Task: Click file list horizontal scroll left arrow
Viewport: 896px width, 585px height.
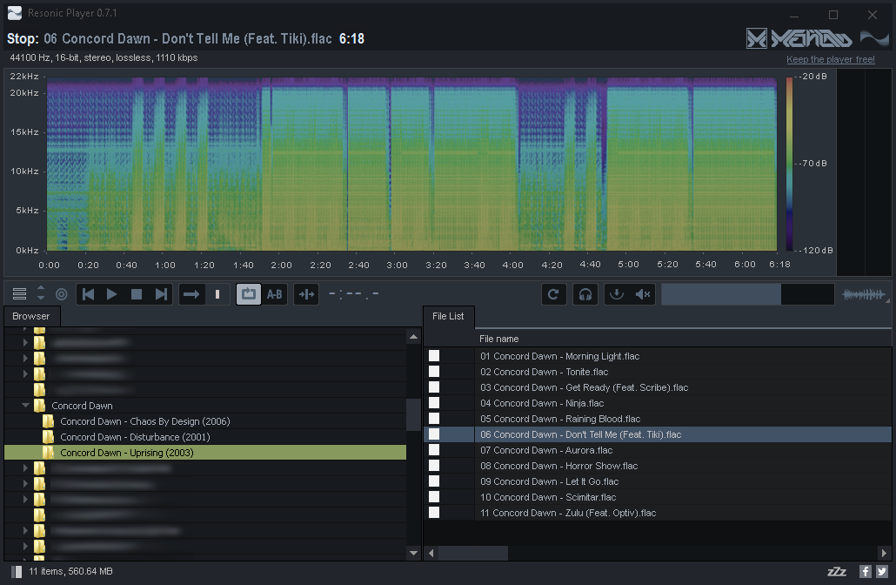Action: point(431,553)
